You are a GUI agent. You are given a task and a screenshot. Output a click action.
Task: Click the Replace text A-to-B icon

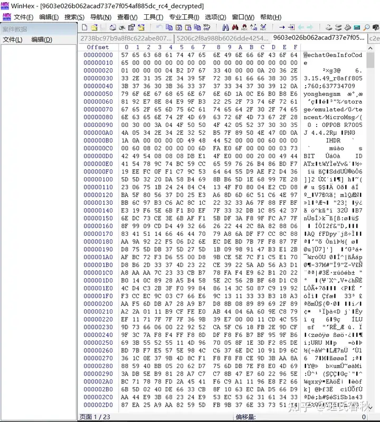tap(253, 27)
